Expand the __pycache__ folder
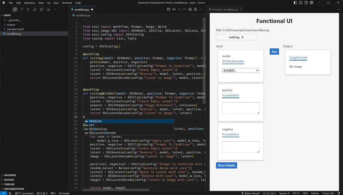 click(14, 20)
